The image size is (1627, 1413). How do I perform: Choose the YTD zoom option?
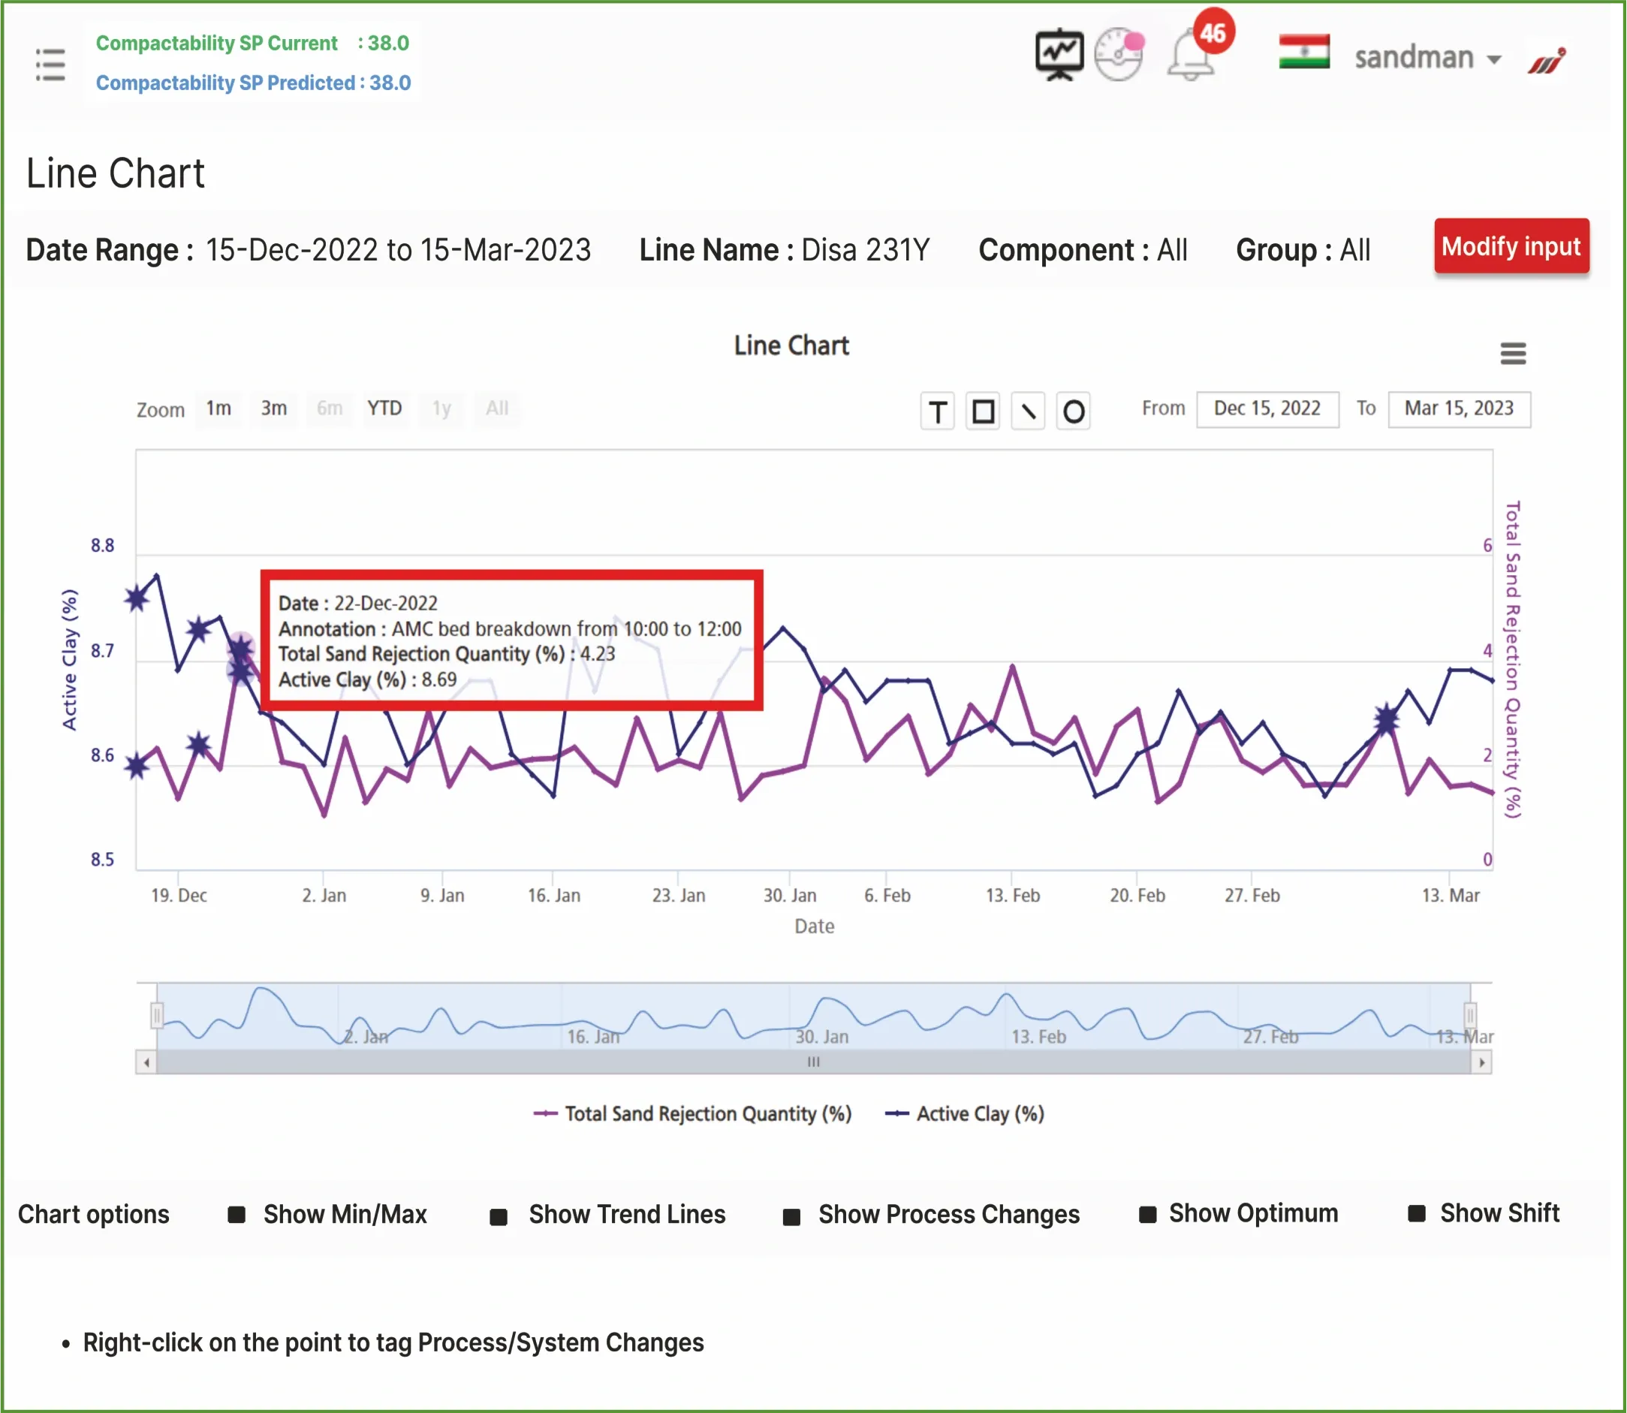pos(384,408)
